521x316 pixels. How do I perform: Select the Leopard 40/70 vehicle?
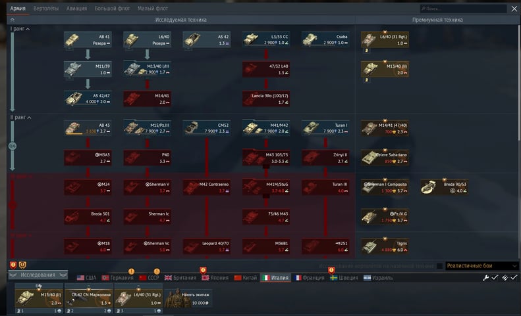205,246
